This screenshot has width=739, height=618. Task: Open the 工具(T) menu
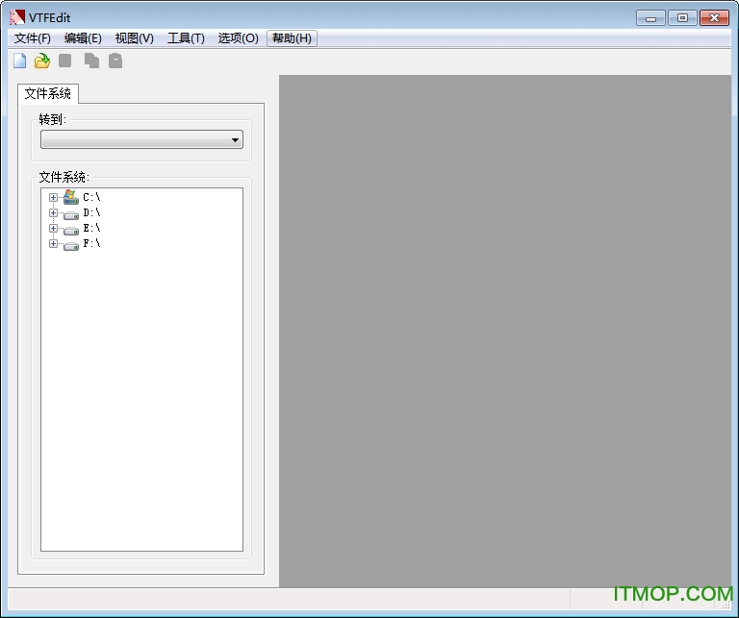186,38
